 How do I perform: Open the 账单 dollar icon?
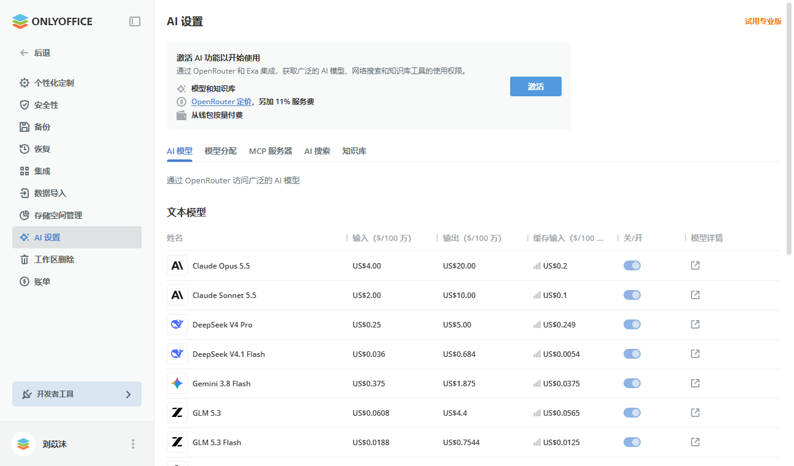point(25,281)
